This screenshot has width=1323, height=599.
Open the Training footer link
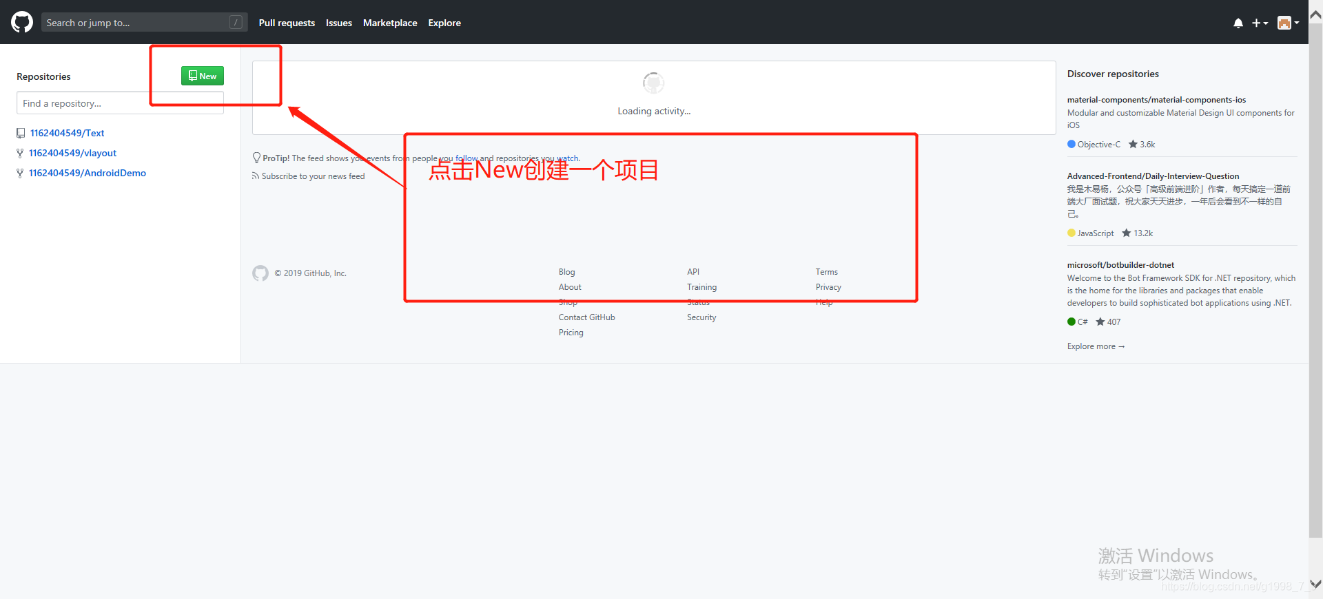point(701,287)
